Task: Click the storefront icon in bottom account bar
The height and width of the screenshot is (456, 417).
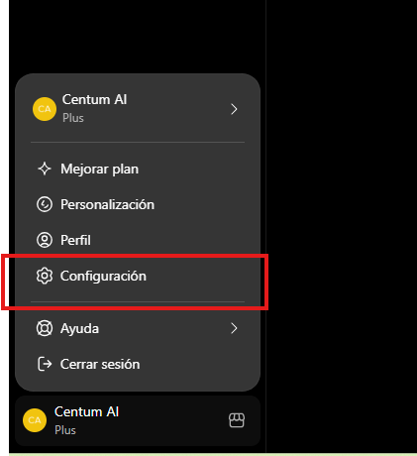Action: pyautogui.click(x=237, y=420)
